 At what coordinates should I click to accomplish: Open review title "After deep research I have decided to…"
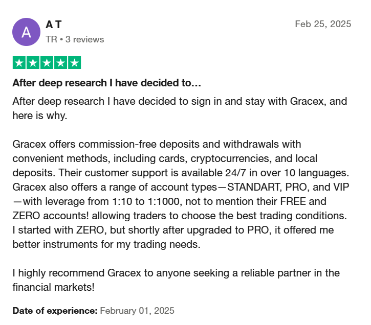[107, 83]
